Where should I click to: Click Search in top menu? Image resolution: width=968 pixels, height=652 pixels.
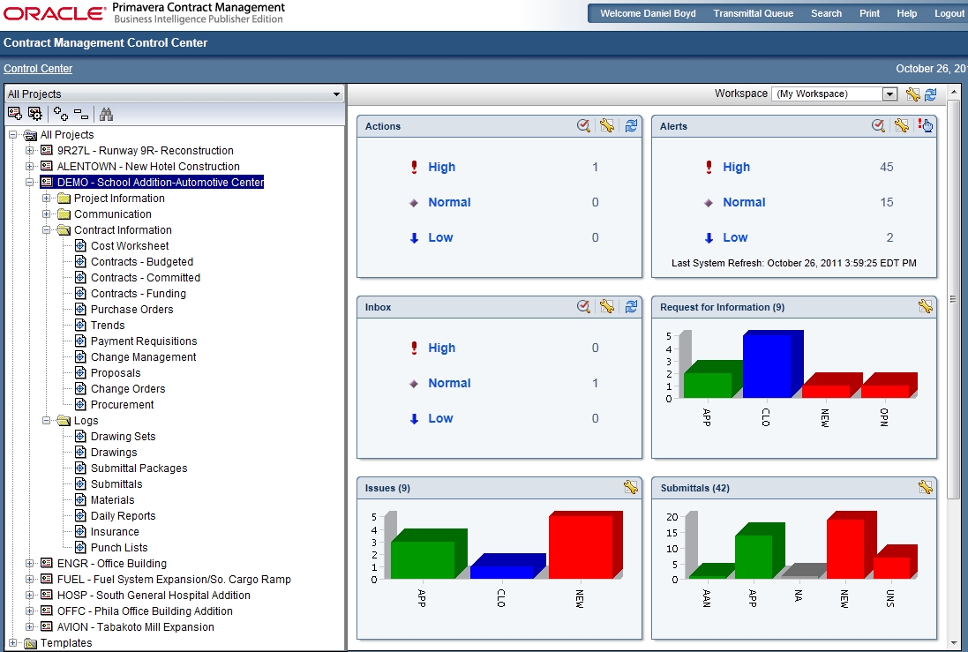826,13
